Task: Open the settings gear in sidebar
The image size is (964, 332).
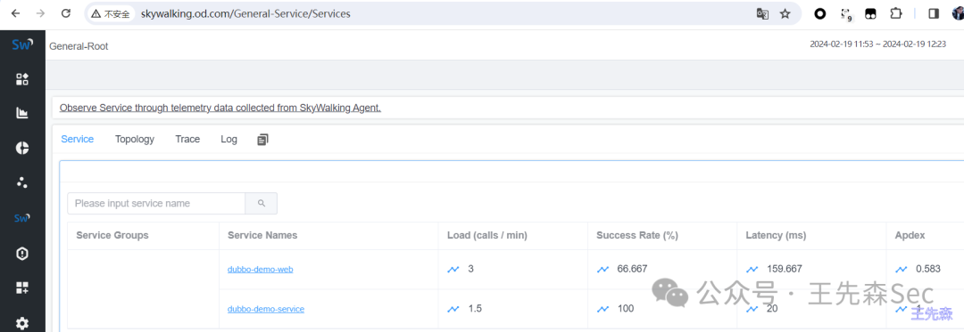Action: [x=22, y=323]
